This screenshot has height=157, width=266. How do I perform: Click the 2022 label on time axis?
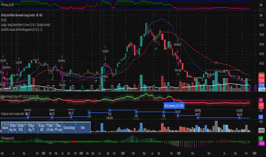[44, 153]
